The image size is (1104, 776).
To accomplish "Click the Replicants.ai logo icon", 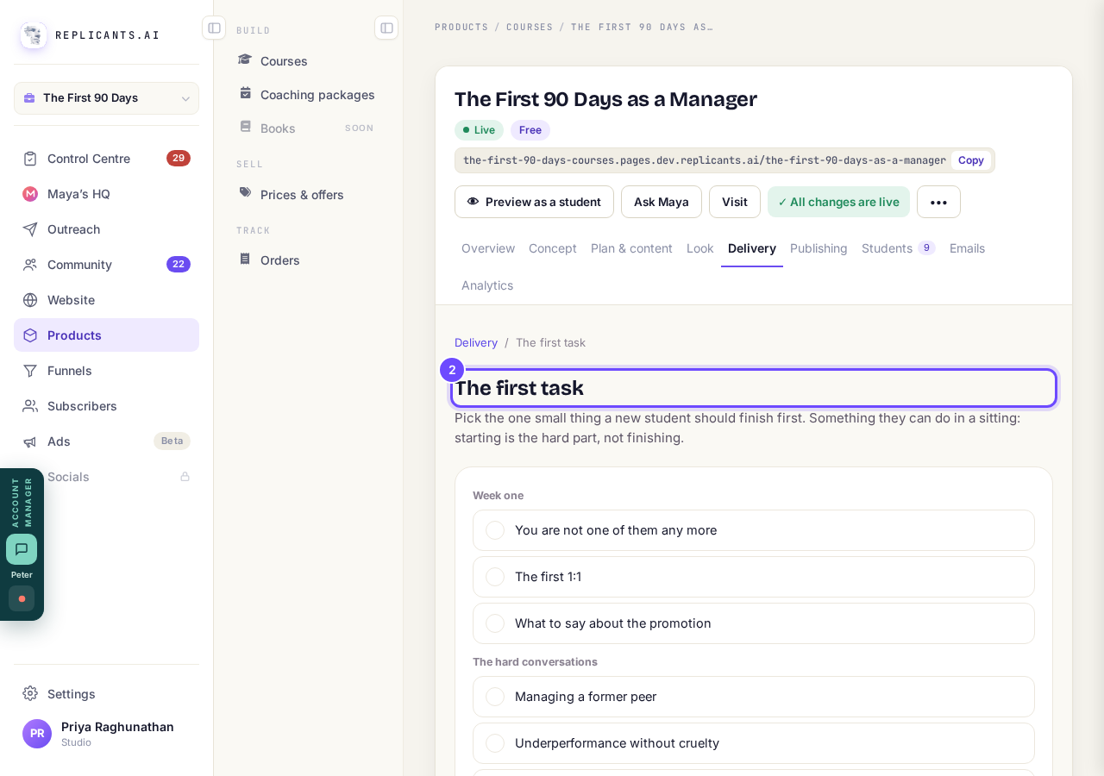I will [34, 35].
